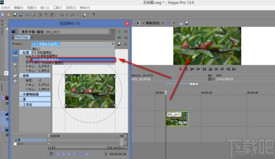
Task: Choose the (默认) preset option
Action: (x=73, y=49)
